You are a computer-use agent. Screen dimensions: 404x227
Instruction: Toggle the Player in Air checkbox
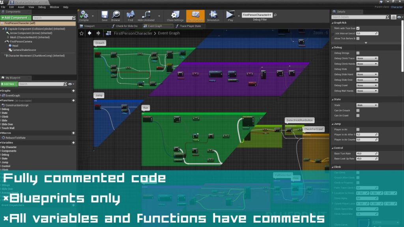[x=358, y=129]
